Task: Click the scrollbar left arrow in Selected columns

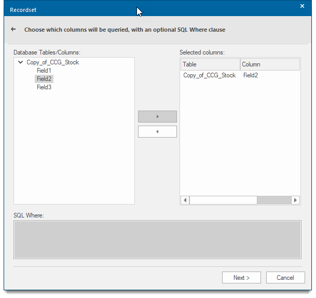Action: tap(185, 200)
